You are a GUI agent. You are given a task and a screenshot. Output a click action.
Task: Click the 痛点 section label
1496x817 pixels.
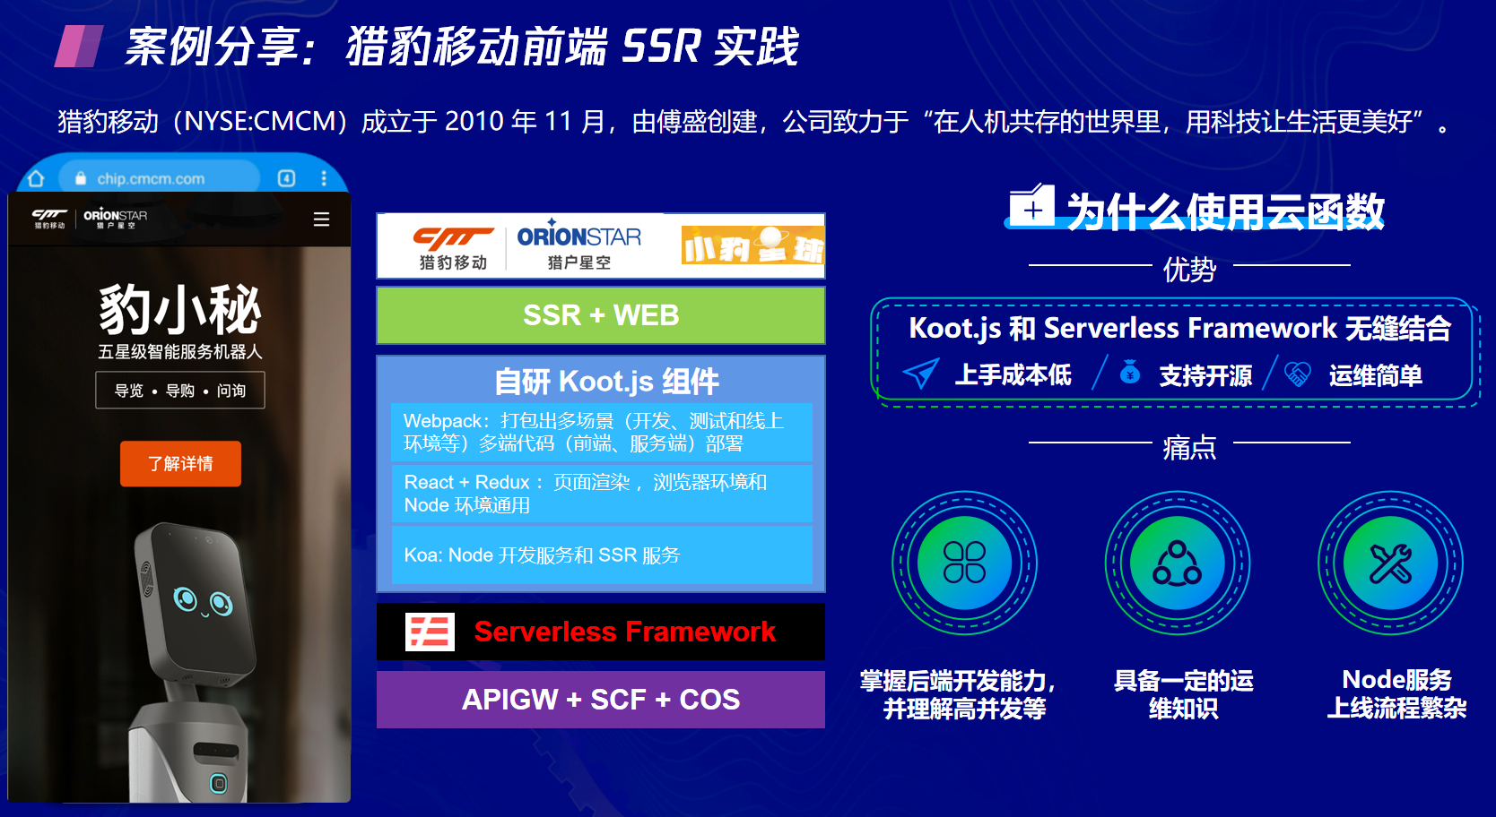(x=1189, y=447)
